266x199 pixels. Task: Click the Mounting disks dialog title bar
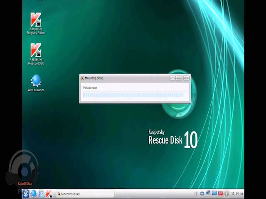pos(125,78)
